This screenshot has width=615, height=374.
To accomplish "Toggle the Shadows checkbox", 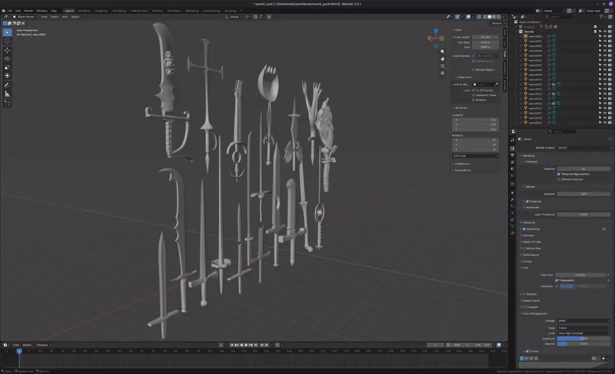I will click(526, 201).
